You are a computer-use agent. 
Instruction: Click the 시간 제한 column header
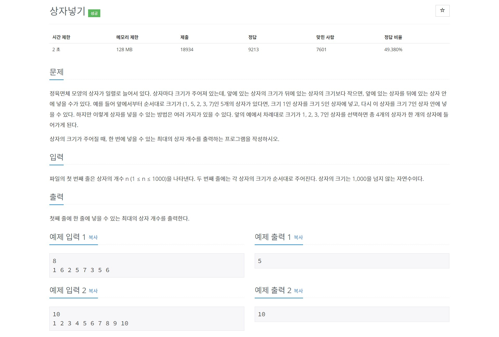[x=61, y=37]
